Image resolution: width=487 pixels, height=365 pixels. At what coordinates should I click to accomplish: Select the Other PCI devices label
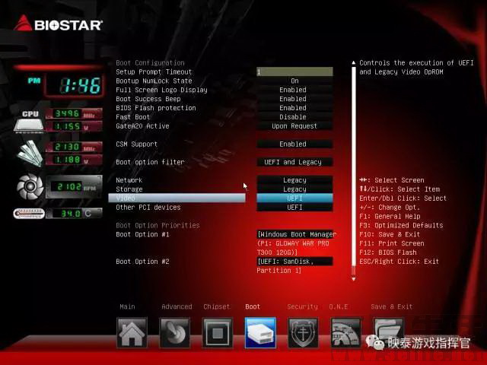pos(148,207)
